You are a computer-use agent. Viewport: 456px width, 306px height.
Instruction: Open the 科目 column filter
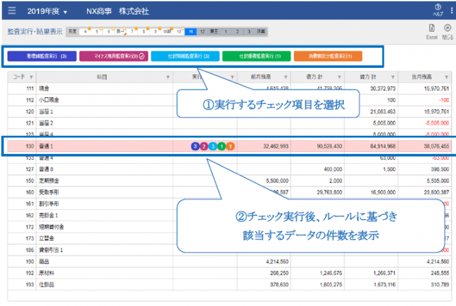point(168,77)
